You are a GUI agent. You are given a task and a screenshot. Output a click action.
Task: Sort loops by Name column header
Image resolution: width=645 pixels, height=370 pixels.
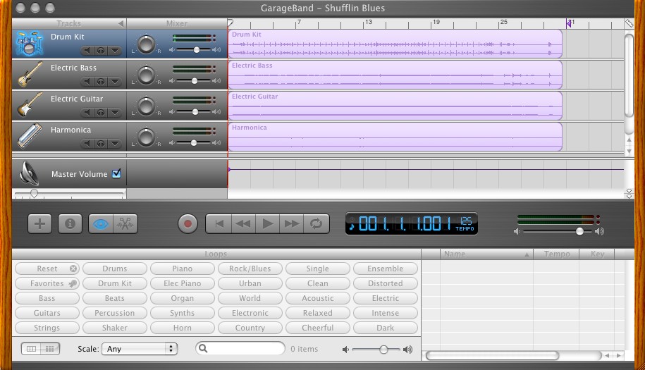(x=486, y=254)
